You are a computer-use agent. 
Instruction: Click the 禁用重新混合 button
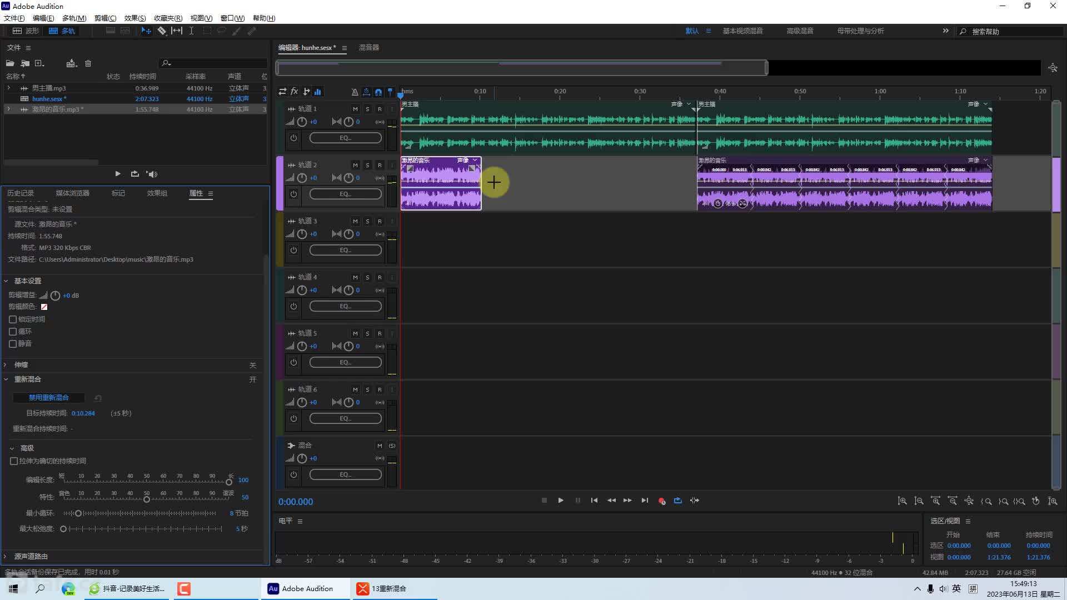coord(49,398)
